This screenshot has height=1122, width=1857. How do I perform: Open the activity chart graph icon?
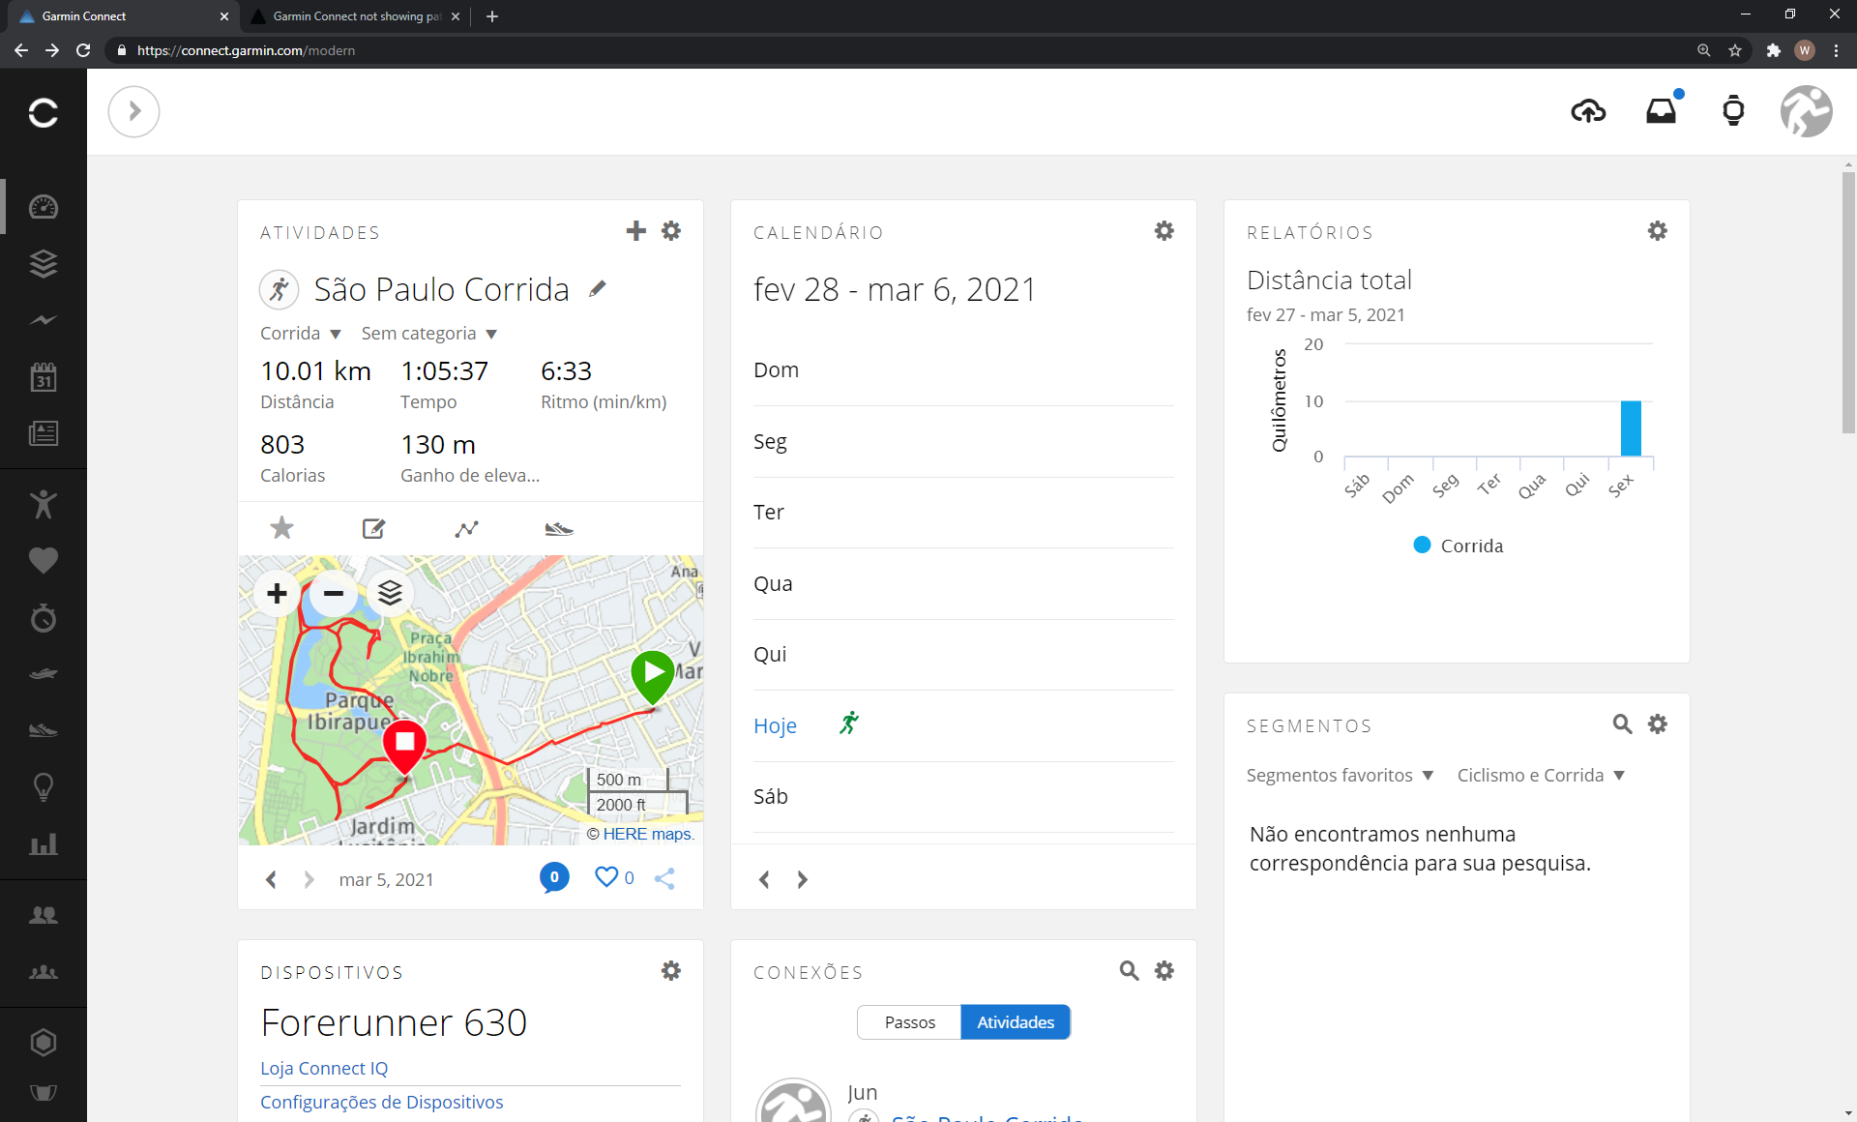466,528
